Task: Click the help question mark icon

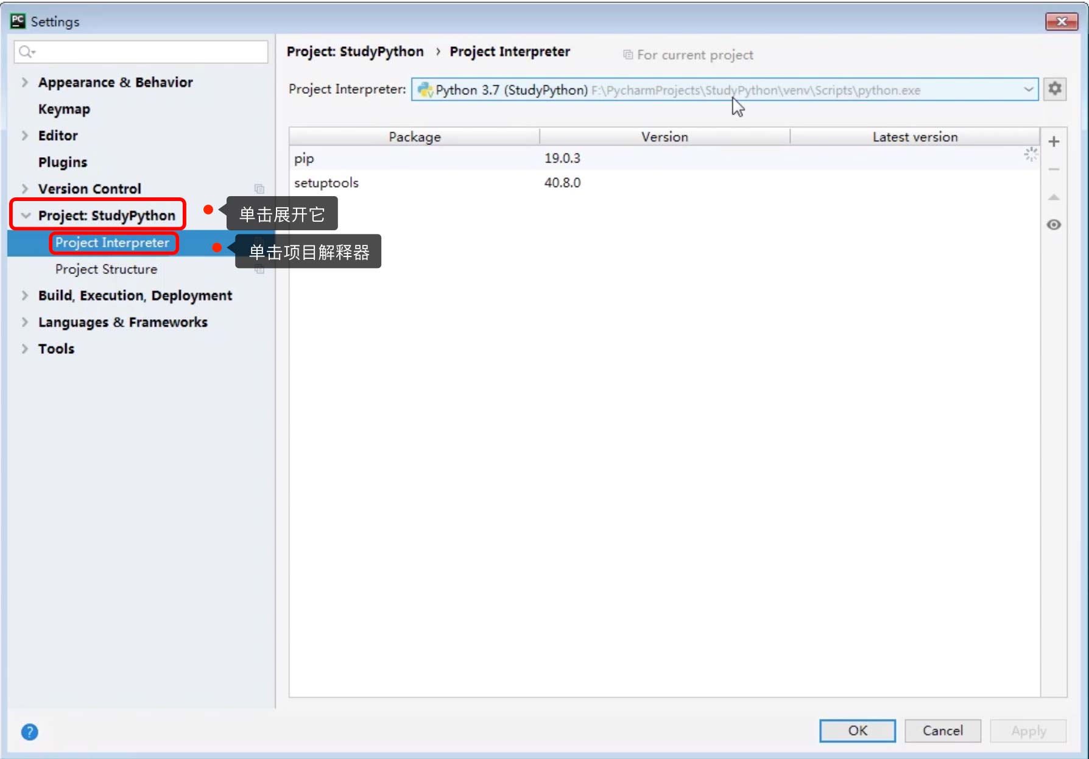Action: pos(29,732)
